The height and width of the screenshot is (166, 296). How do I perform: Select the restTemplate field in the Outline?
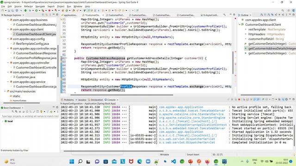[265, 30]
